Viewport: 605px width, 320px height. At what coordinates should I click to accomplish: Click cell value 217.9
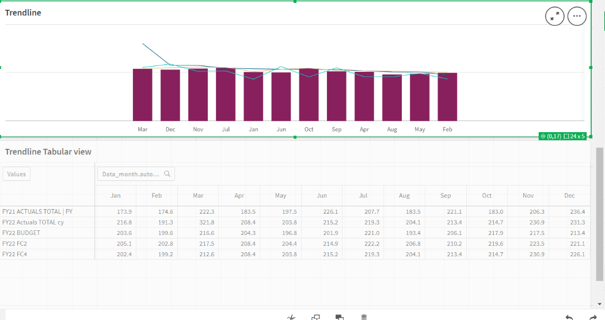pyautogui.click(x=496, y=233)
